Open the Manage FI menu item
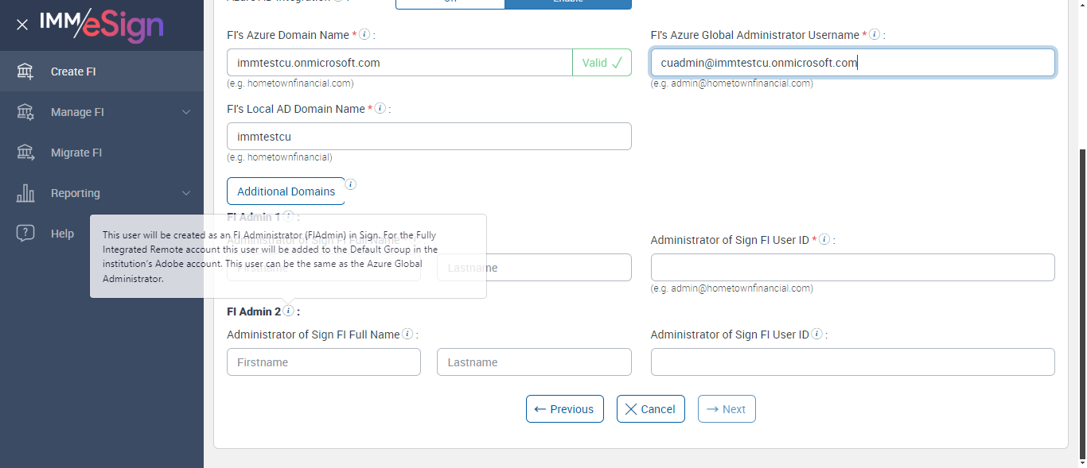 point(102,112)
